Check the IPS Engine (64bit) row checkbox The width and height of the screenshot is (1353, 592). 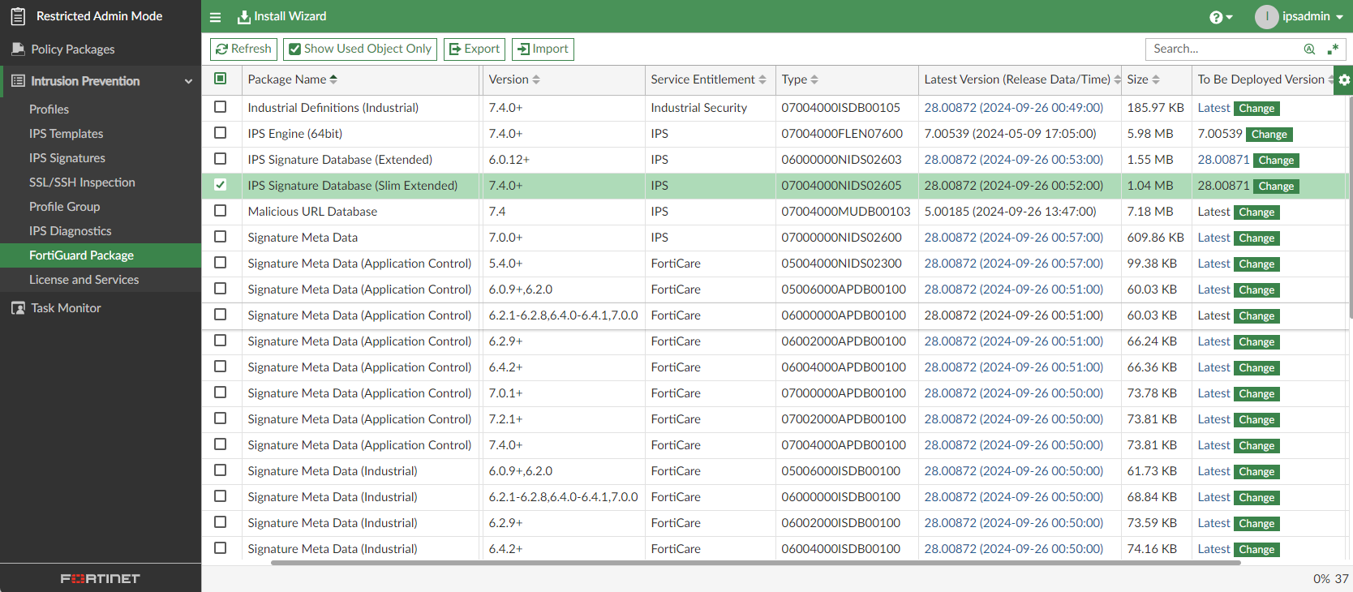tap(220, 133)
